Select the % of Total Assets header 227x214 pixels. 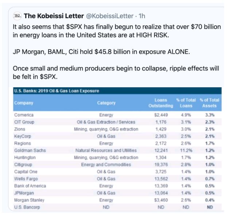coord(210,103)
